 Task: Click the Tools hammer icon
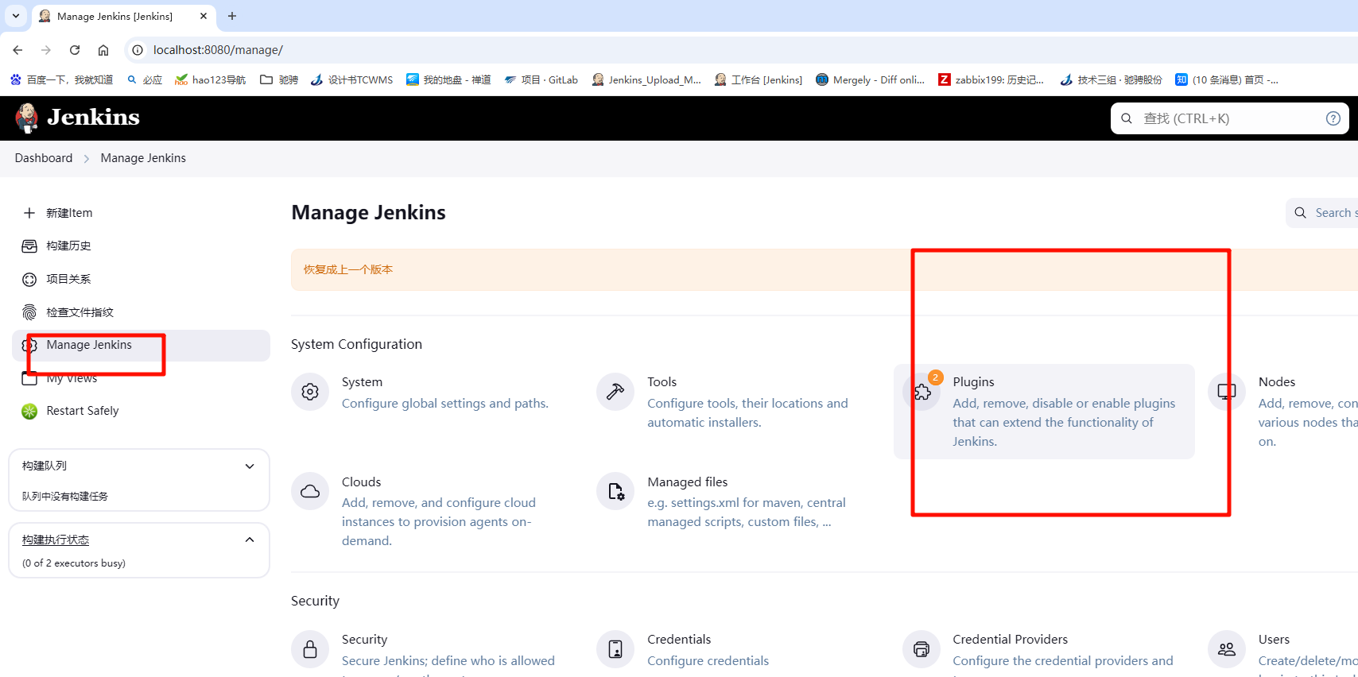[x=615, y=392]
